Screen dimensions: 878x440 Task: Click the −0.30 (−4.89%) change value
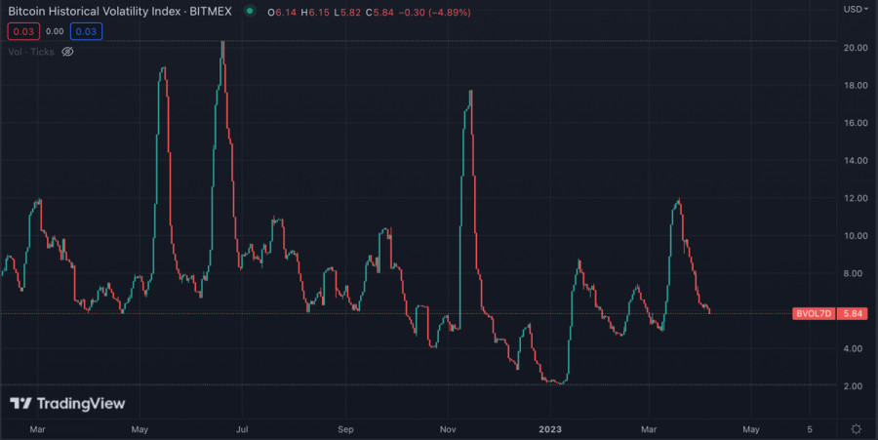pyautogui.click(x=434, y=13)
